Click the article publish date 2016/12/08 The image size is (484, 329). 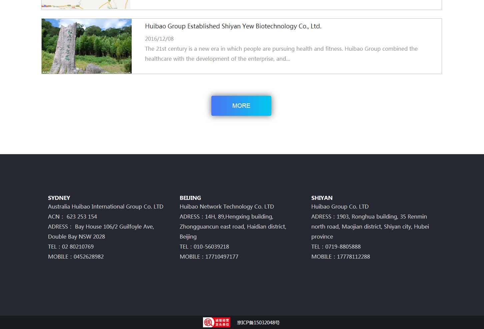click(x=159, y=39)
